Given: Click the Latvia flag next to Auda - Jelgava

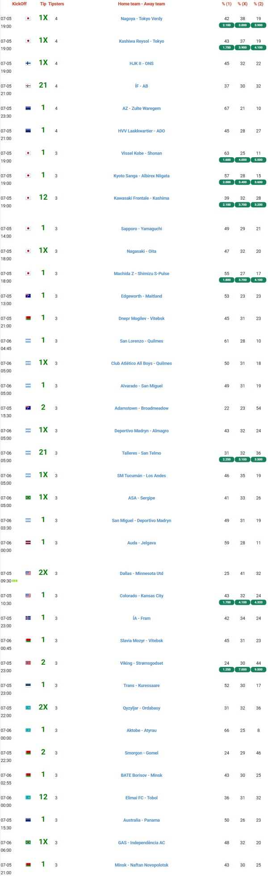Looking at the screenshot, I should point(28,543).
